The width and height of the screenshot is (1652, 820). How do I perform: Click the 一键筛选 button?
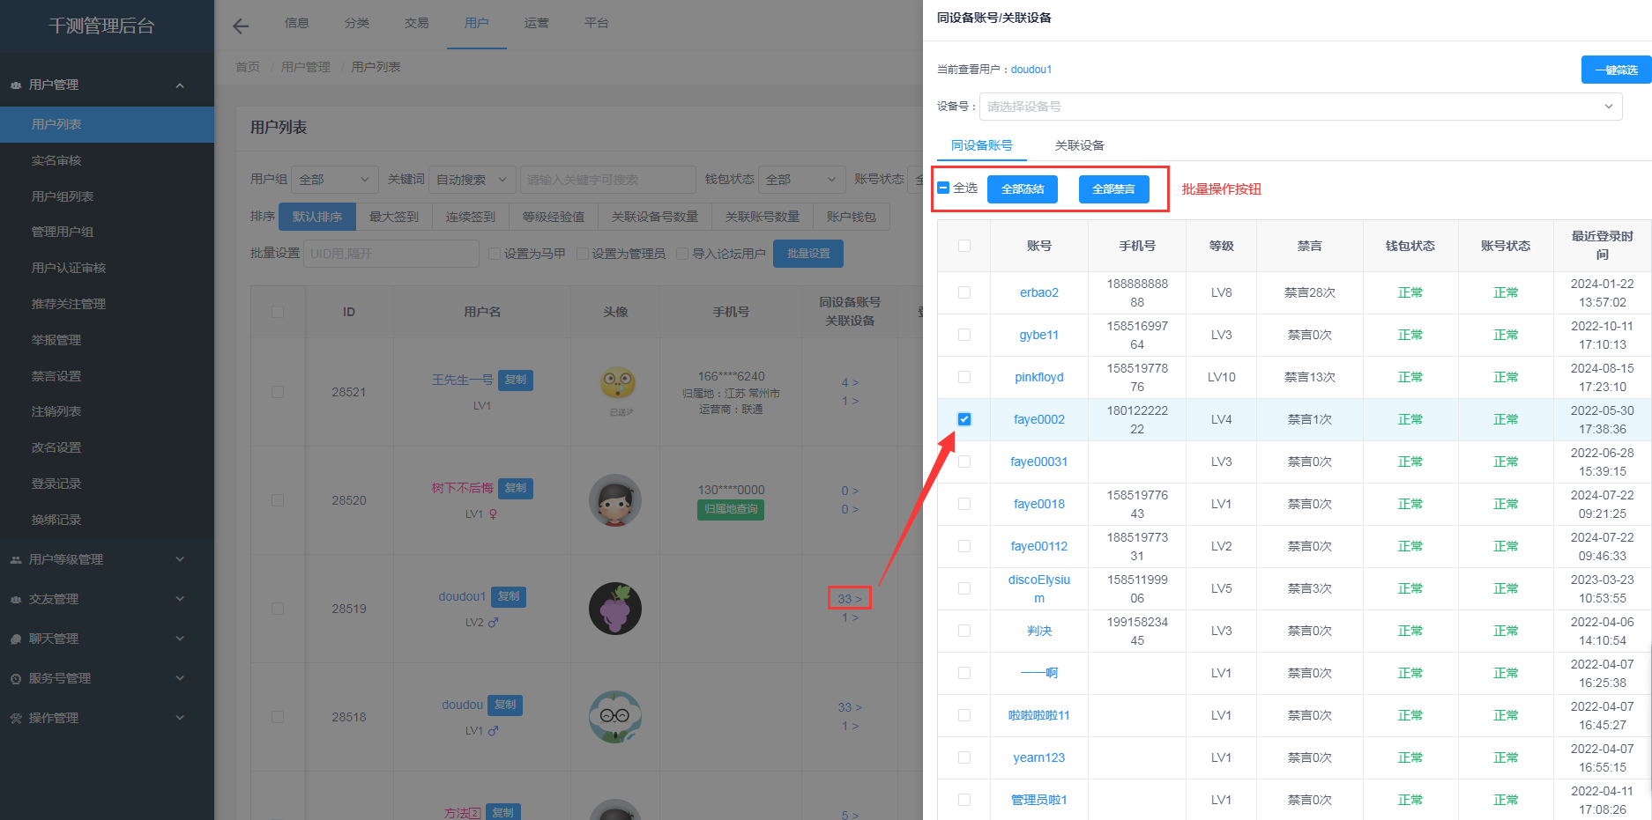click(x=1616, y=70)
